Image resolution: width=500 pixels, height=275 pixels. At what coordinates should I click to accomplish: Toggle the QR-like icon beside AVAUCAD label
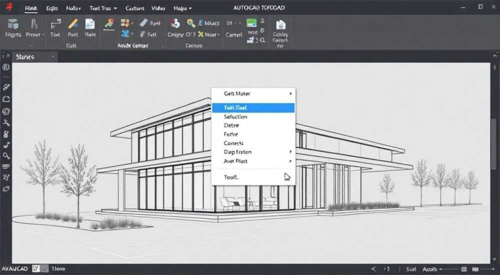point(36,268)
